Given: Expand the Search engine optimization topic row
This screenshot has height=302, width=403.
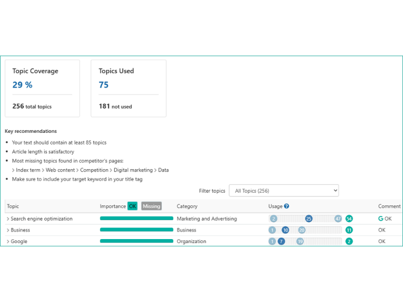Looking at the screenshot, I should pyautogui.click(x=8, y=219).
